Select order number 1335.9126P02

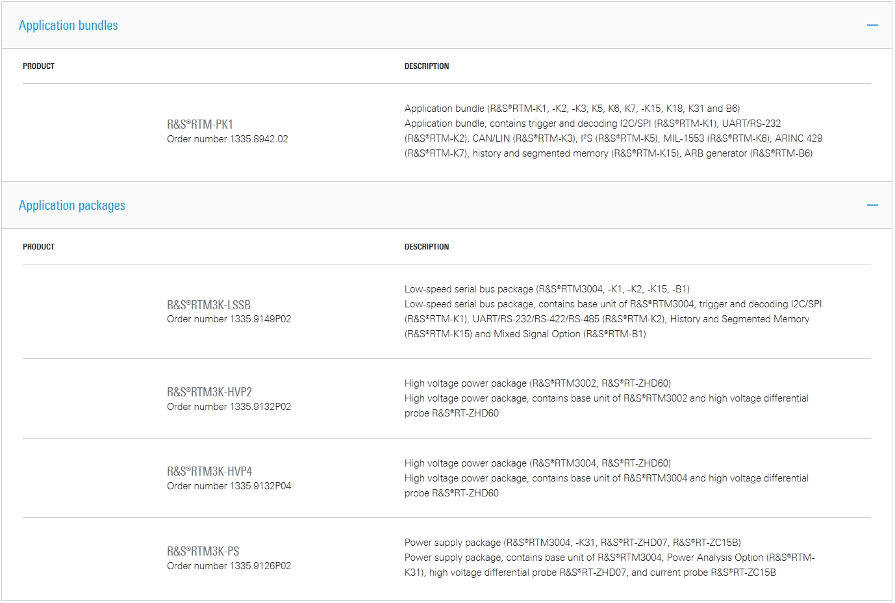point(229,566)
